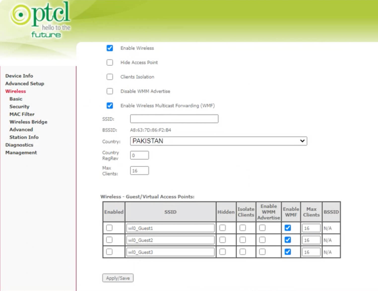Image resolution: width=378 pixels, height=291 pixels.
Task: Go to the Security page
Action: point(19,106)
